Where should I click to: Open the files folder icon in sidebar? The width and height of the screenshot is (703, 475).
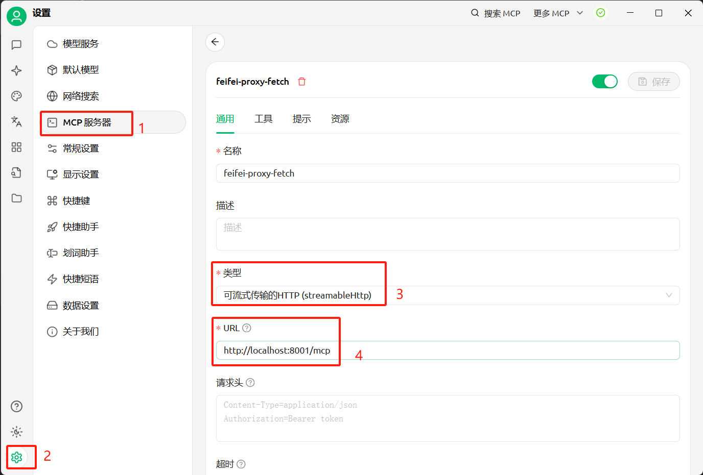click(x=16, y=198)
